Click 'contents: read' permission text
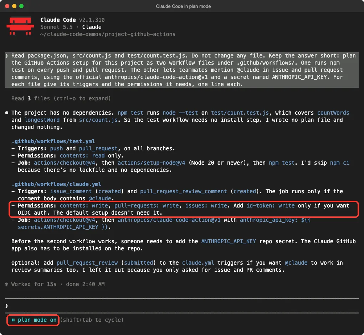The image size is (364, 335). 82,155
